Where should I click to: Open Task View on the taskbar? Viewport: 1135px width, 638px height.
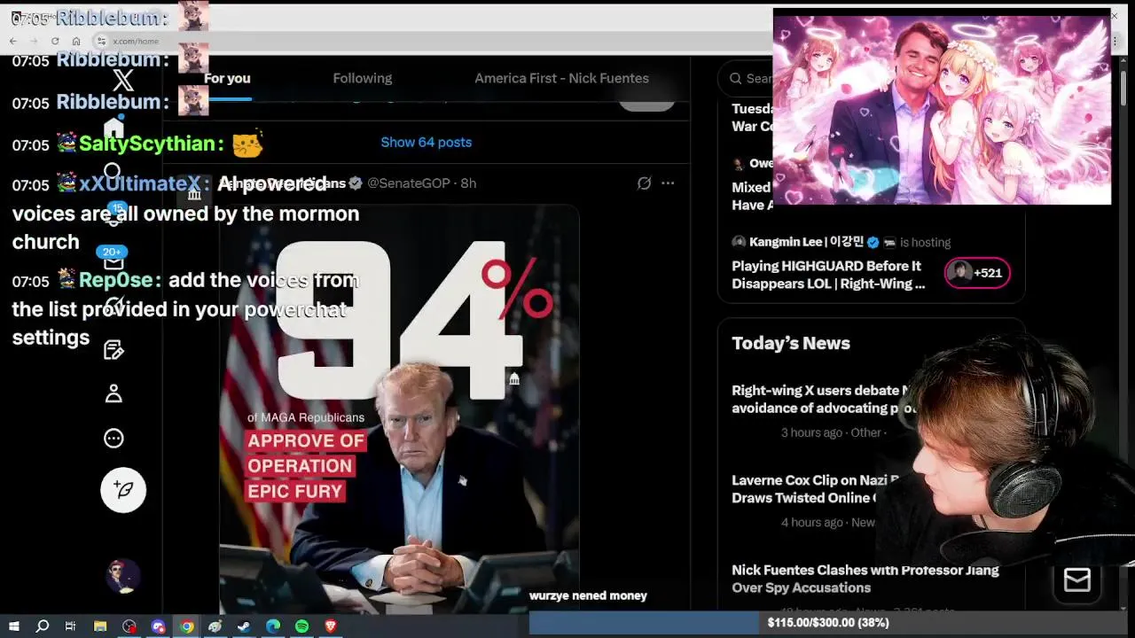[70, 626]
